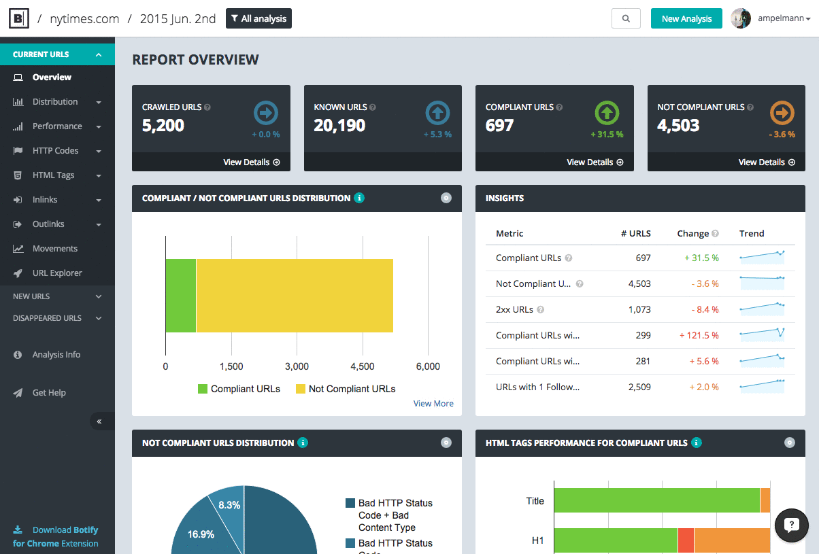
Task: Open the floating help question mark
Action: tap(791, 525)
